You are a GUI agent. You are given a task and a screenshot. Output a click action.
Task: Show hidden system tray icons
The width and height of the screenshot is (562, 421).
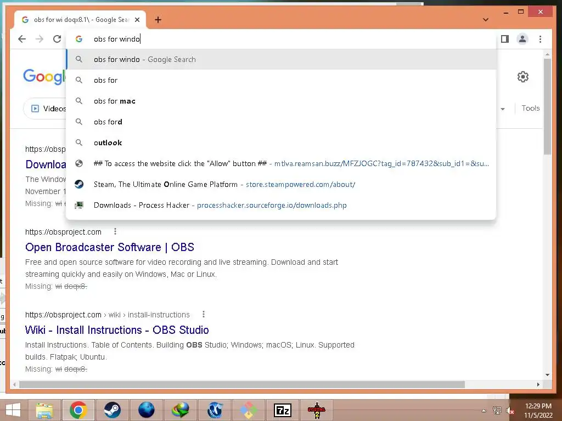pos(484,411)
